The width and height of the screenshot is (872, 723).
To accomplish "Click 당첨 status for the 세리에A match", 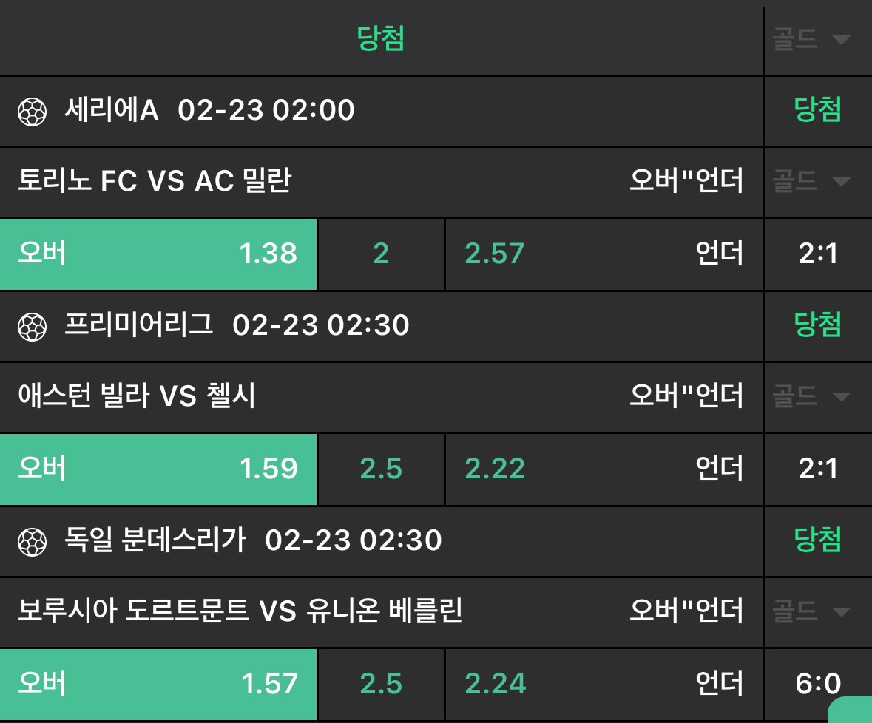I will 818,111.
